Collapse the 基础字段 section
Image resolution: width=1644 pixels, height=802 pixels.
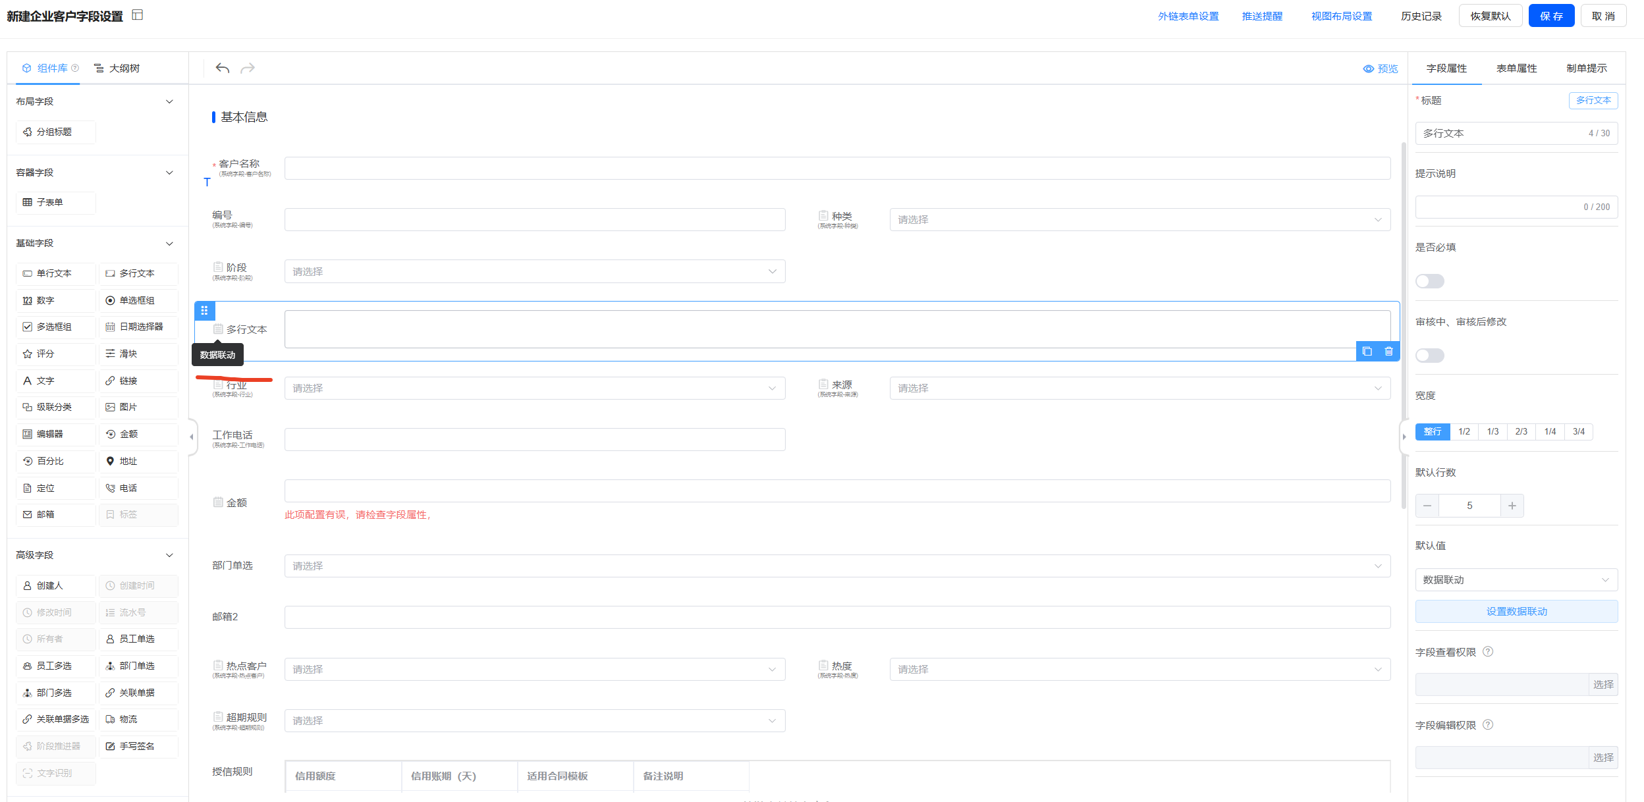(x=169, y=244)
